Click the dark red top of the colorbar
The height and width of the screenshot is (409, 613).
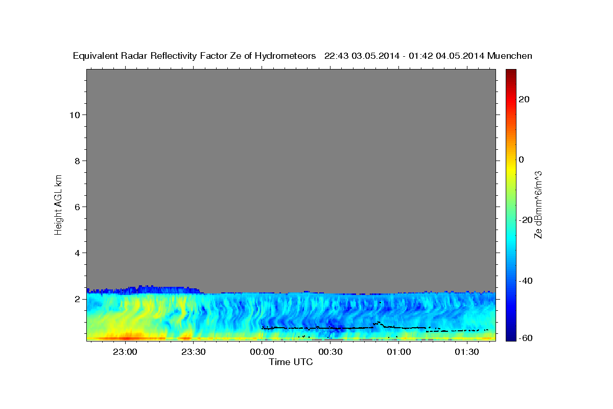(x=510, y=73)
